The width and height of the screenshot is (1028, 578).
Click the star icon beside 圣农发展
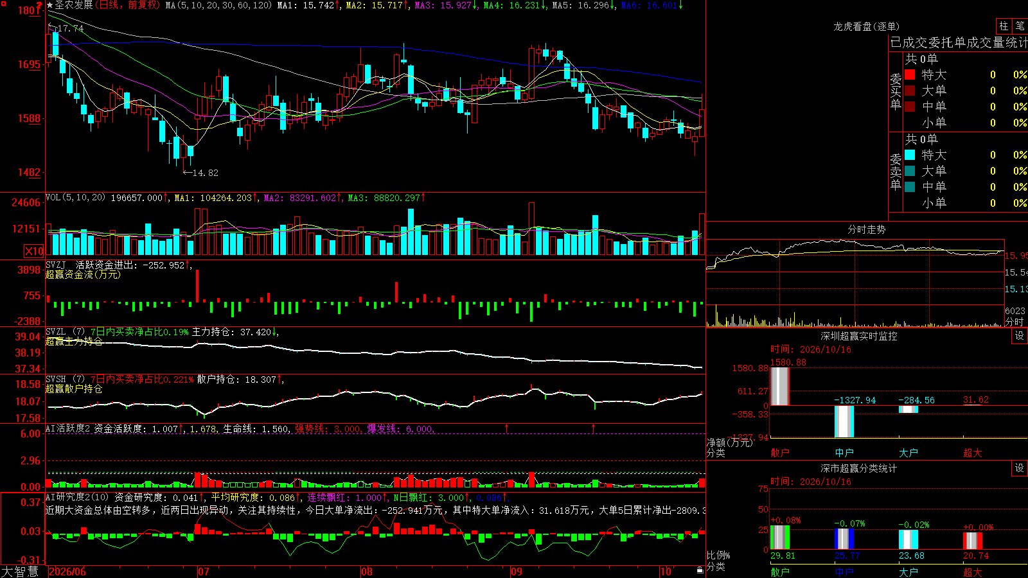(50, 5)
